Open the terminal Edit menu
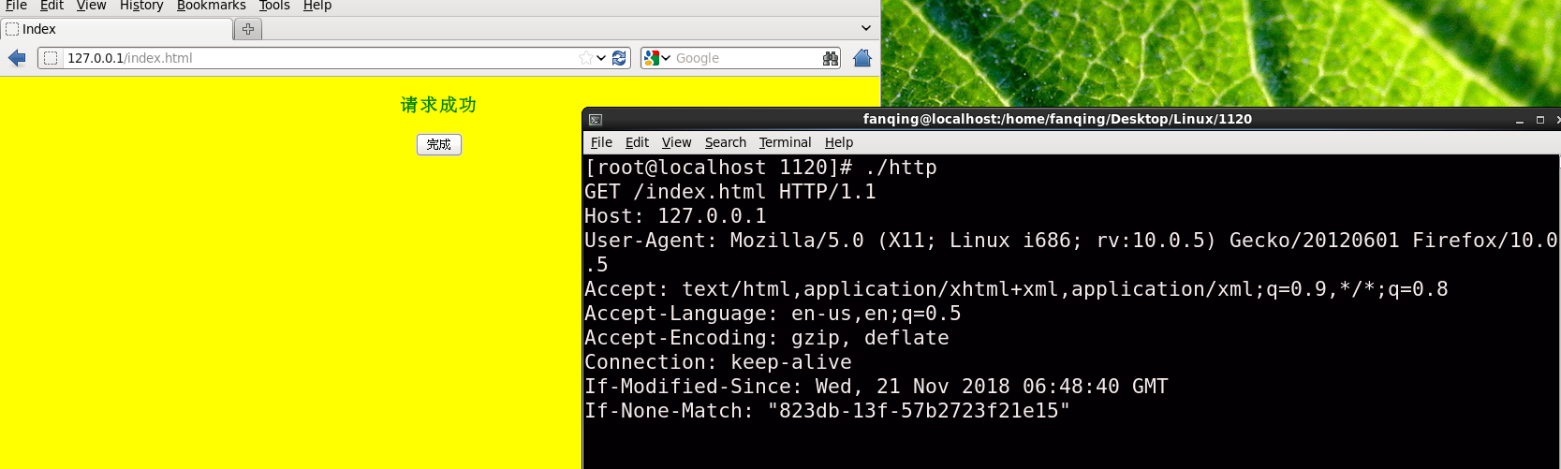This screenshot has height=469, width=1561. (x=637, y=142)
